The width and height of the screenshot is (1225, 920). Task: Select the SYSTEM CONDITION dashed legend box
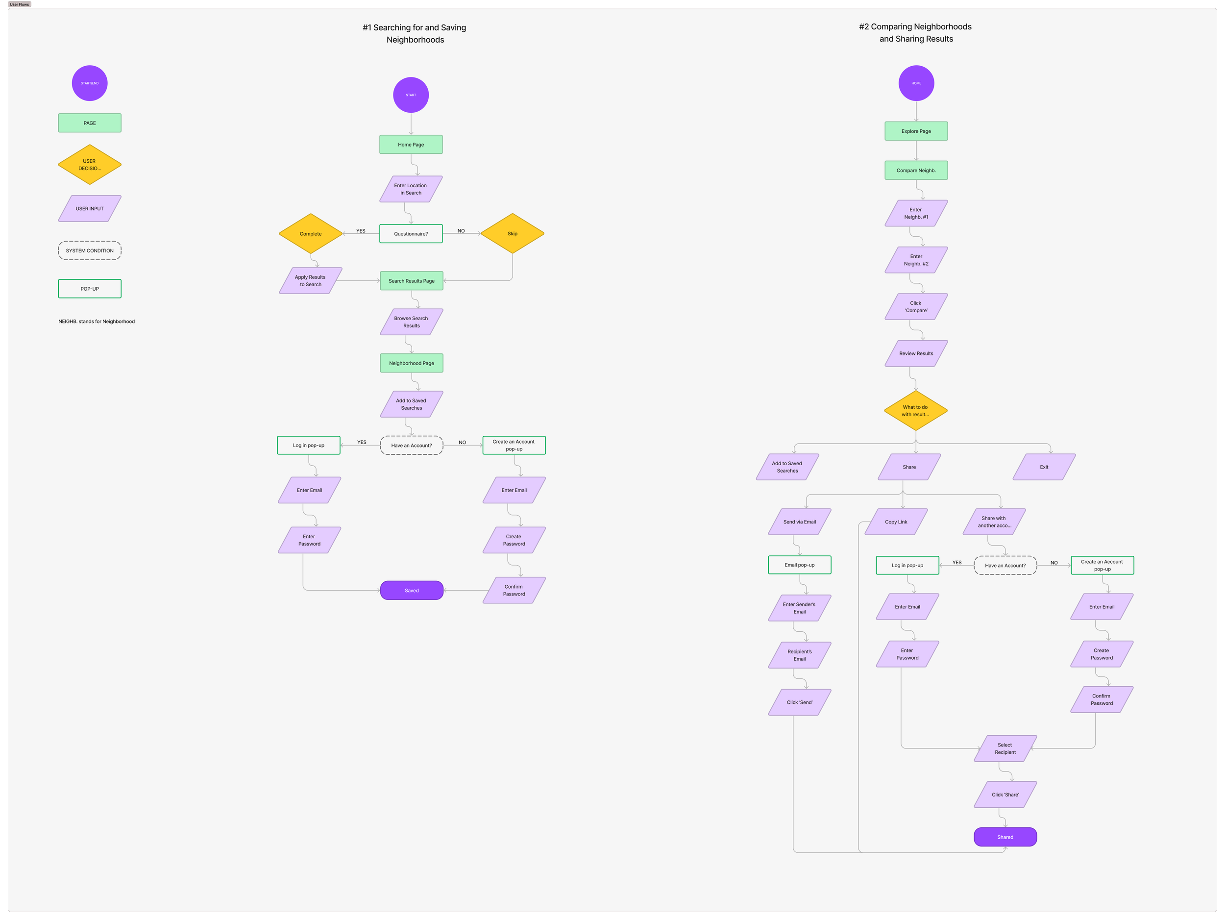point(90,250)
